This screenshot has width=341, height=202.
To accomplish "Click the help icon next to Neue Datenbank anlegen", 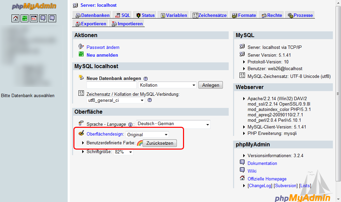I will click(146, 79).
